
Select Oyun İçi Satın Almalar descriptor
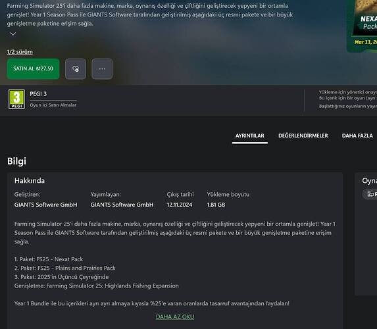(x=53, y=105)
